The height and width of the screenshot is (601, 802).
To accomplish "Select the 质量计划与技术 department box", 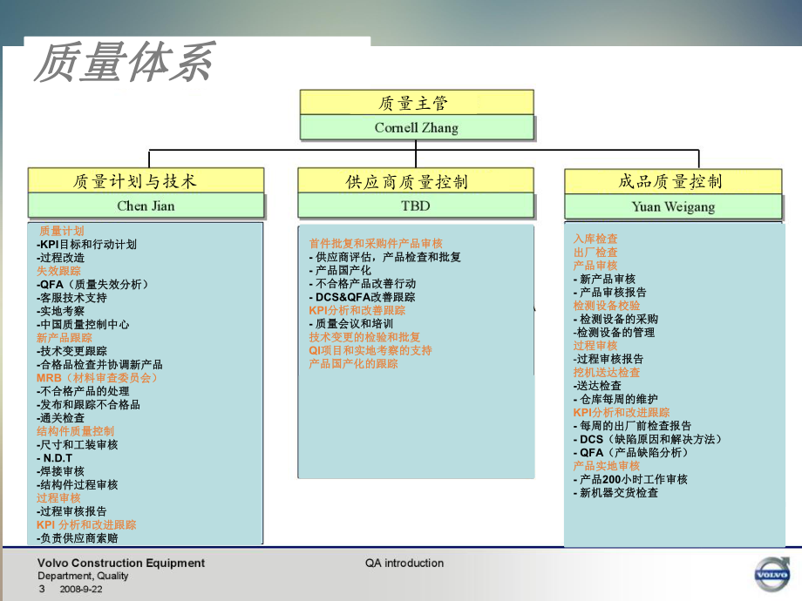I will click(x=146, y=179).
